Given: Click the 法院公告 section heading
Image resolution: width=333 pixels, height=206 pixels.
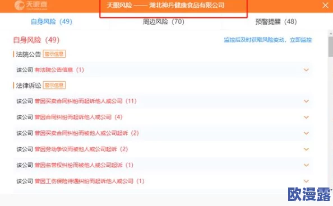Looking at the screenshot, I should click(x=29, y=54).
